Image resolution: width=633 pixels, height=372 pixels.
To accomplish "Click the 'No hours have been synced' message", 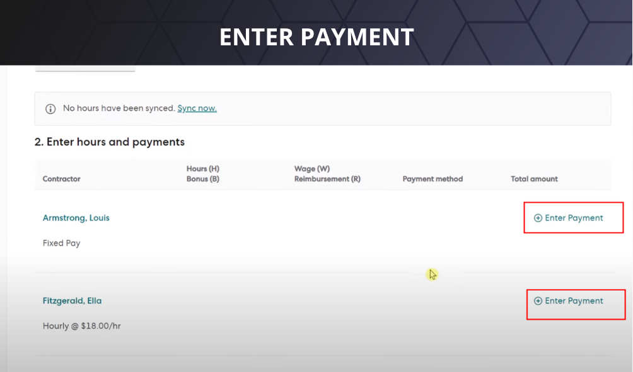I will 119,108.
